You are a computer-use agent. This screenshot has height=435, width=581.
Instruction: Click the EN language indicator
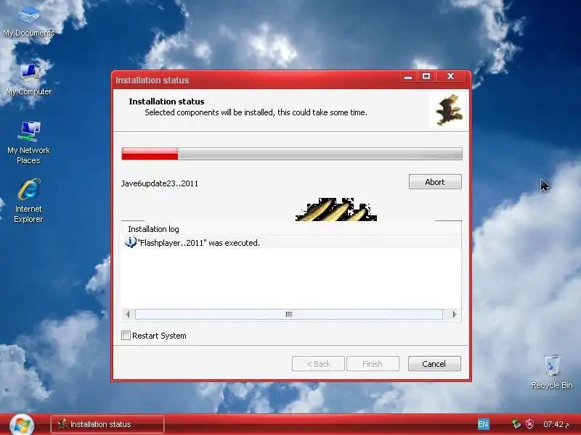[x=483, y=424]
